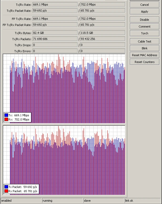
Task: Reset the MAC Address
Action: point(144,55)
